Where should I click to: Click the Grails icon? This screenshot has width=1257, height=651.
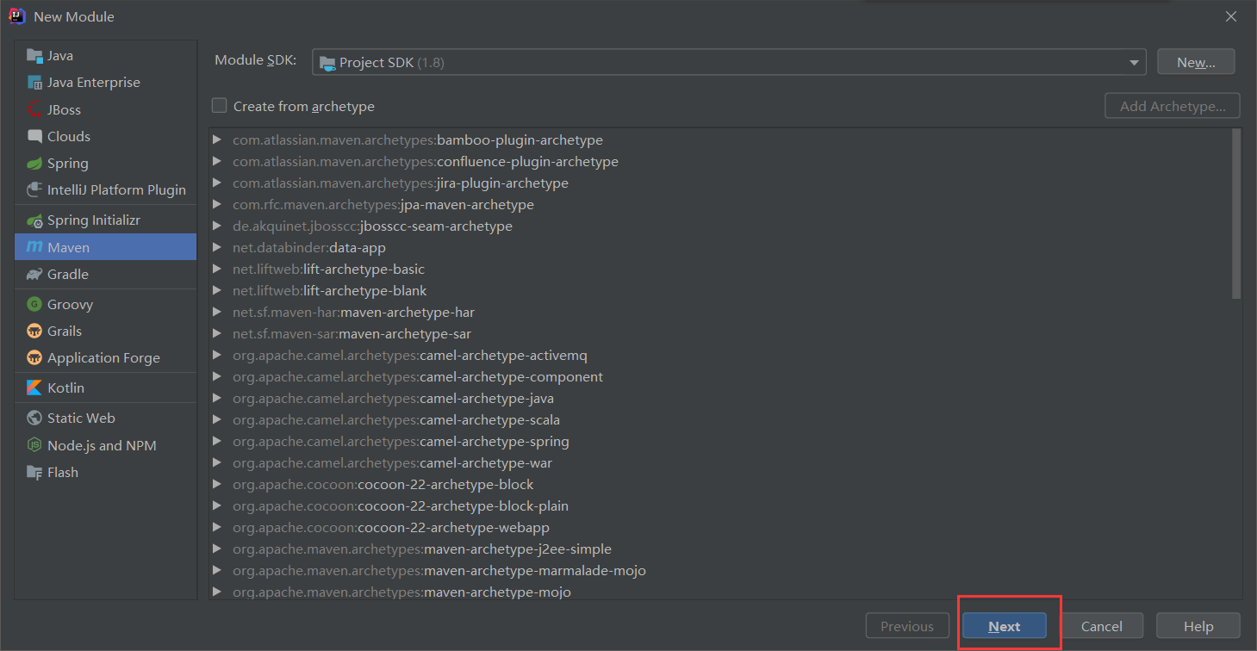[34, 332]
